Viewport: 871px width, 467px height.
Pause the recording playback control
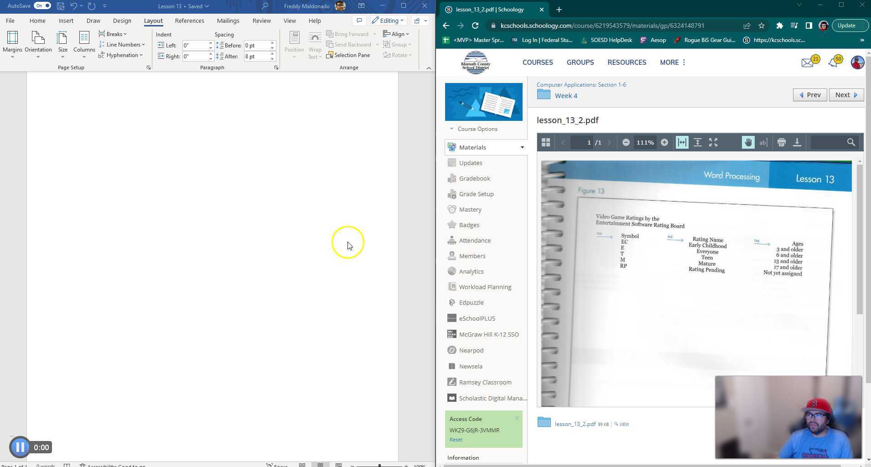tap(20, 447)
